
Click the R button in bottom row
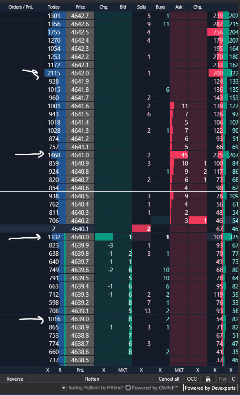60,370
